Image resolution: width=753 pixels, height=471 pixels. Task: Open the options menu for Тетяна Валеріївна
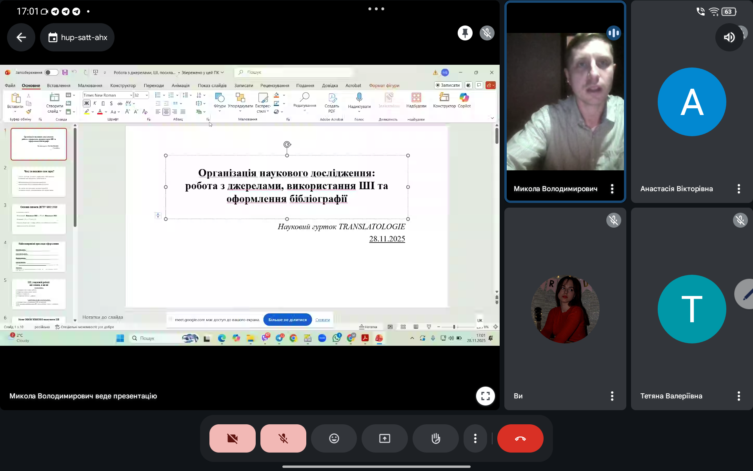pos(738,396)
